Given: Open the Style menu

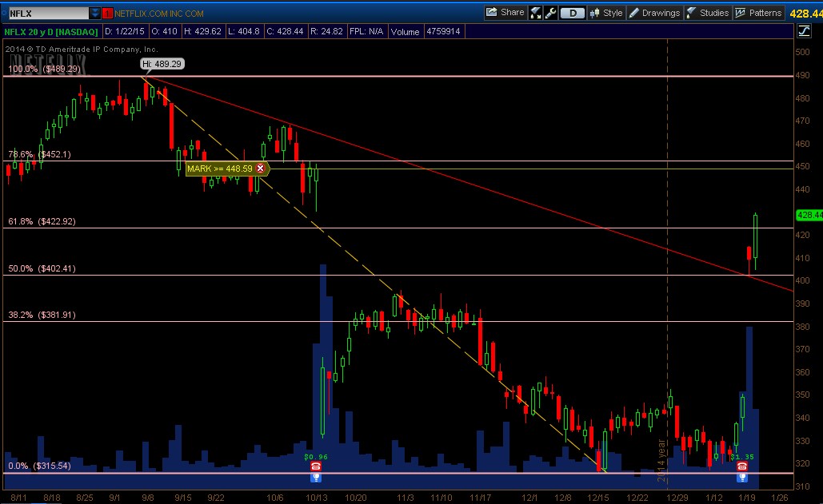Looking at the screenshot, I should [606, 13].
